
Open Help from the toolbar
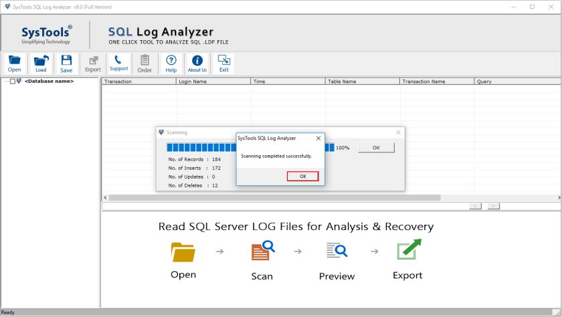171,63
